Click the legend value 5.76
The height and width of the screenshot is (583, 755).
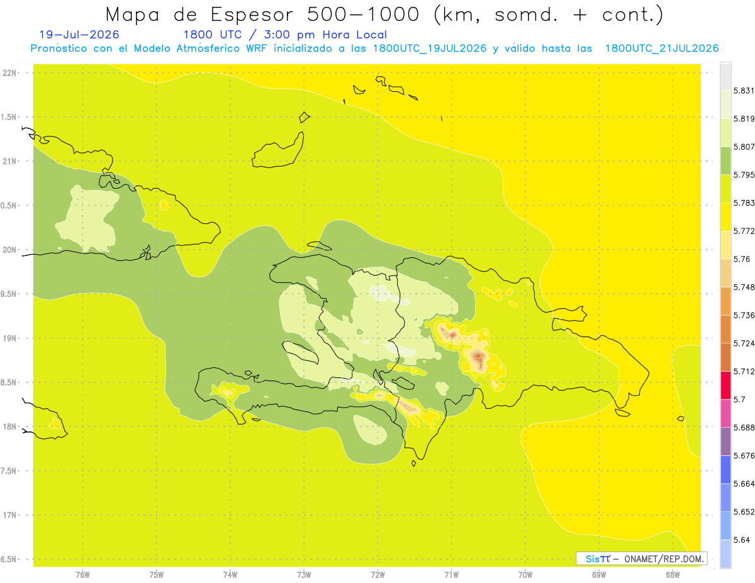742,258
